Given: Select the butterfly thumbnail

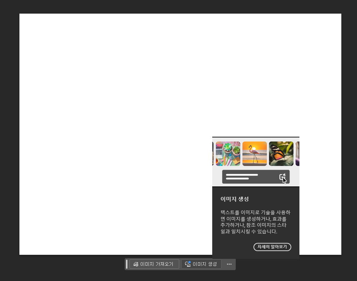Looking at the screenshot, I should (281, 154).
